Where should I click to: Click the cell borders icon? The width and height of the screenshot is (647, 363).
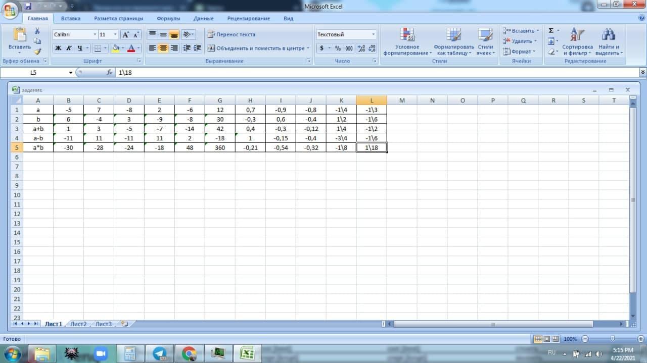pos(98,48)
